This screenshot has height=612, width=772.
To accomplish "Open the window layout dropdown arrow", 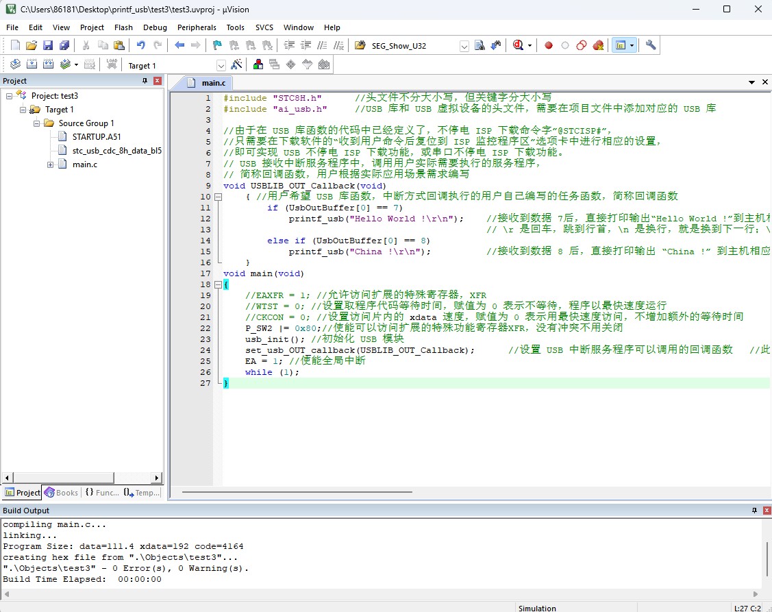I will point(632,46).
